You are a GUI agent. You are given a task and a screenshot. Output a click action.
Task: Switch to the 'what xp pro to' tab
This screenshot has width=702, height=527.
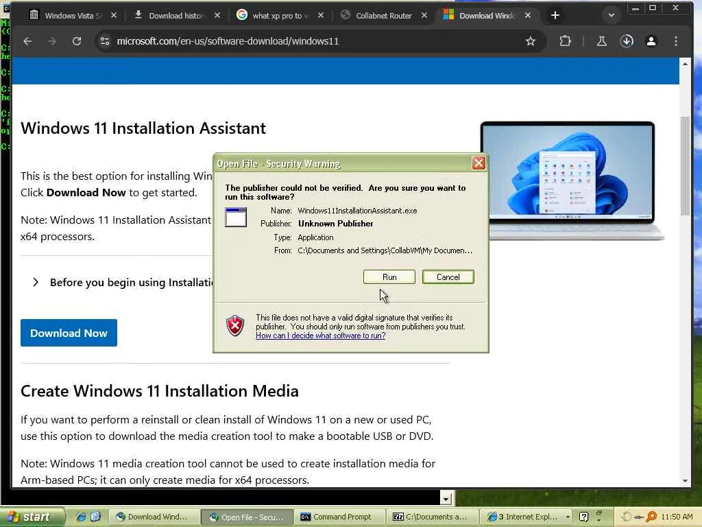[280, 15]
